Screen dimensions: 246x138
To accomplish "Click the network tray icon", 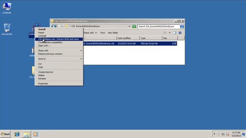I will [x=223, y=134].
